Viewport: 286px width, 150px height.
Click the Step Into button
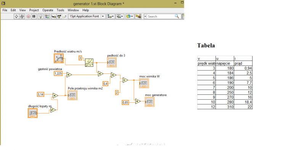(x=54, y=16)
